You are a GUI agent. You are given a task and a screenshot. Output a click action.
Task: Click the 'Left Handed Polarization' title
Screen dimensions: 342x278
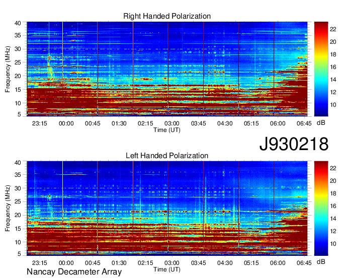tap(167, 156)
